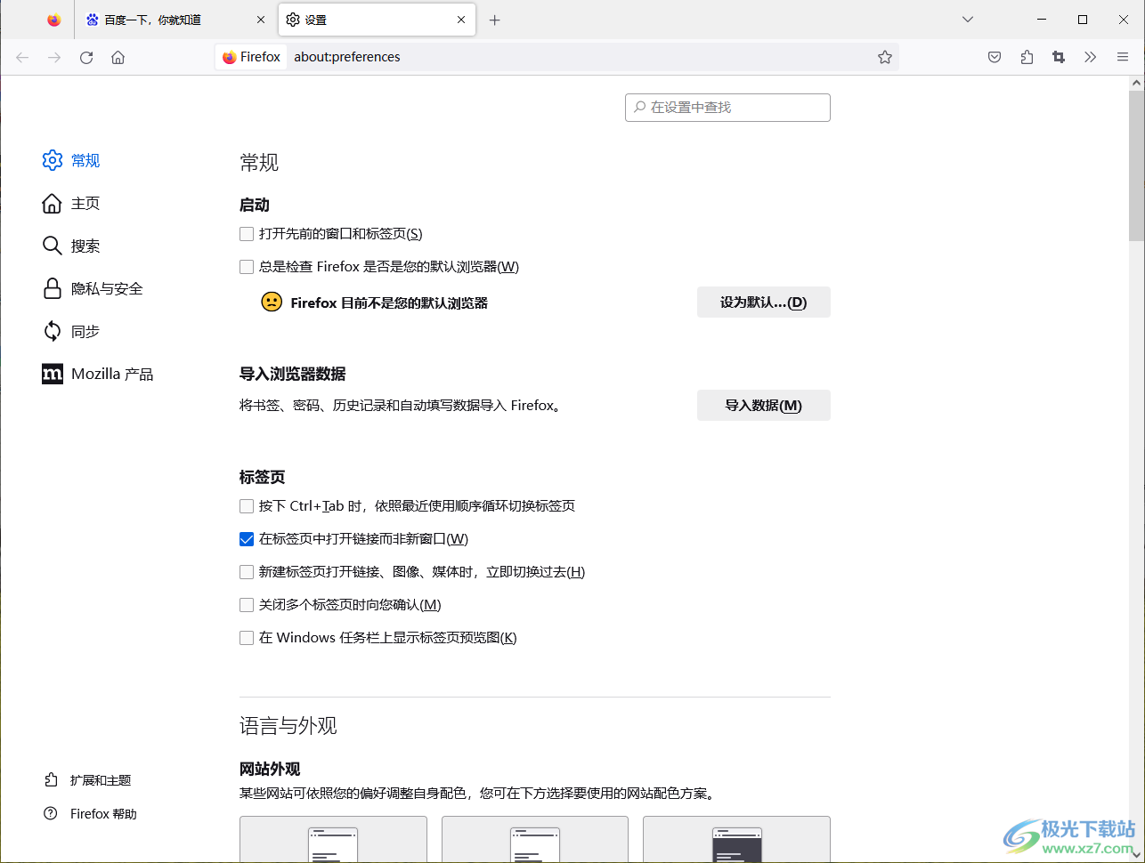Uncheck 在标签页中打开链接而非新窗口
This screenshot has width=1145, height=863.
(x=247, y=539)
